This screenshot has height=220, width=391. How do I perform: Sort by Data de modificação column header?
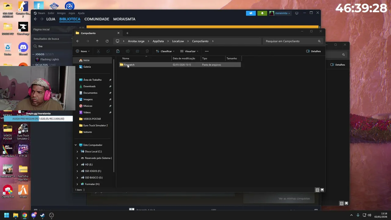(186, 58)
